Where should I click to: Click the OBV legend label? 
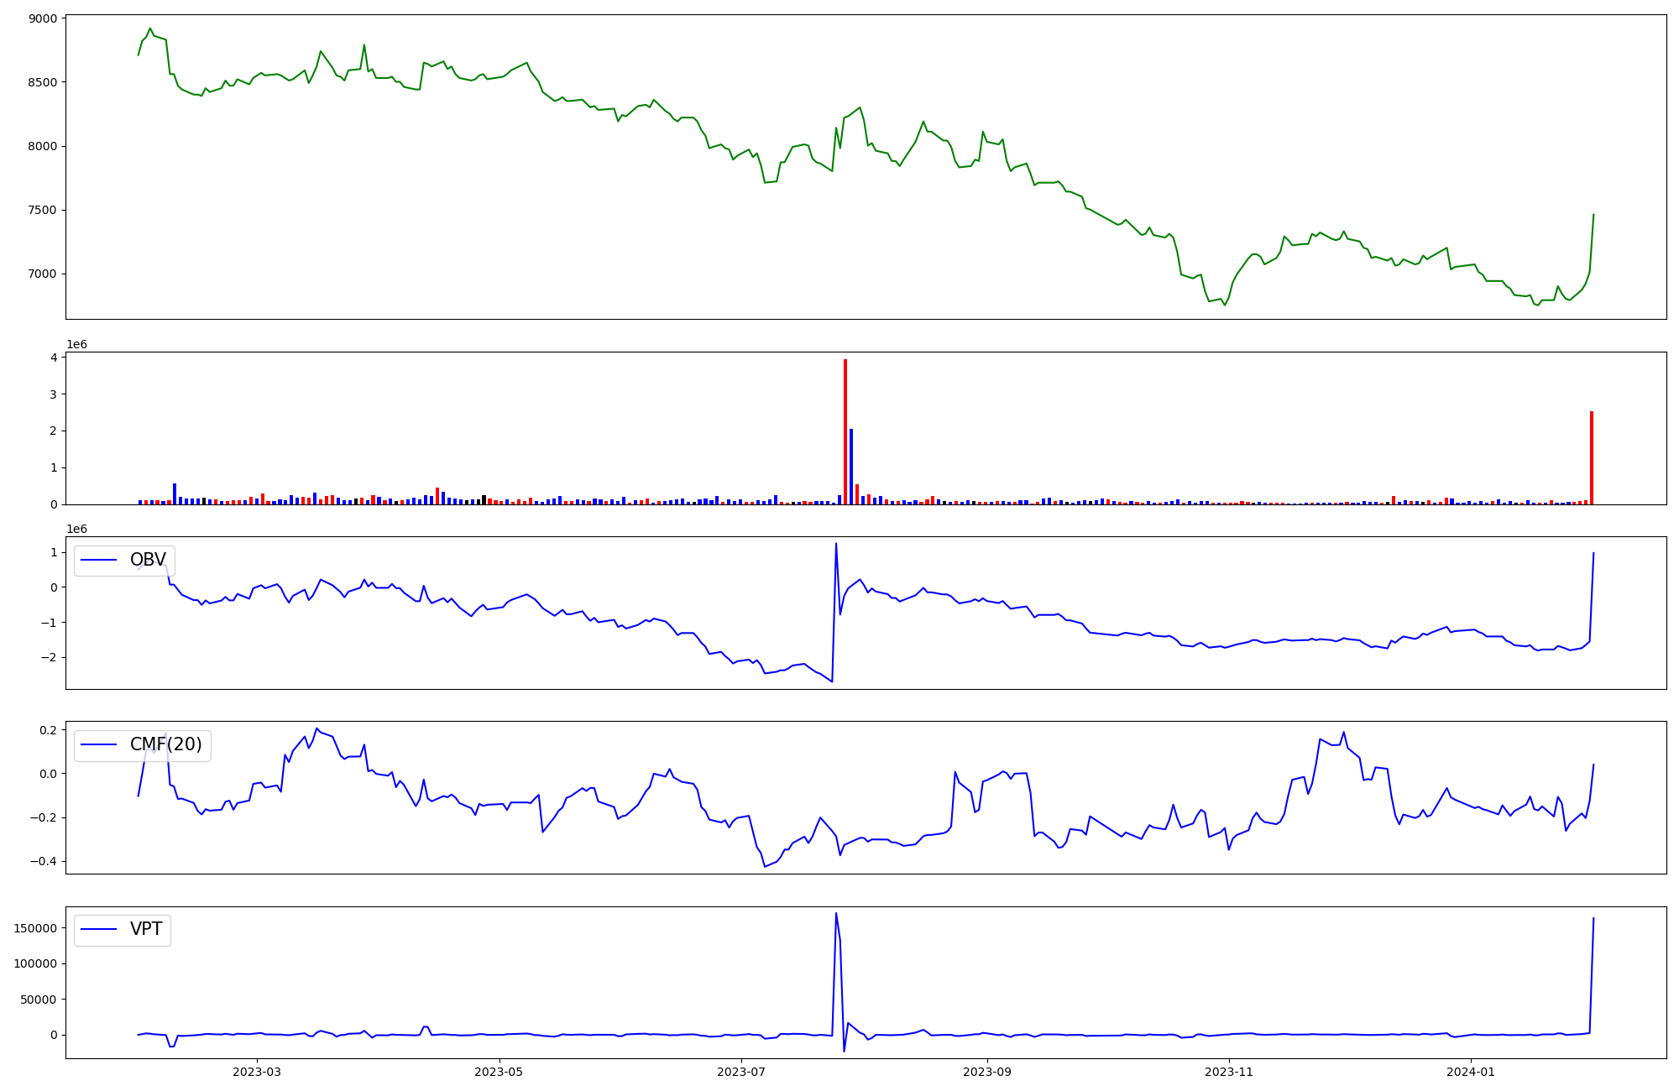[148, 560]
